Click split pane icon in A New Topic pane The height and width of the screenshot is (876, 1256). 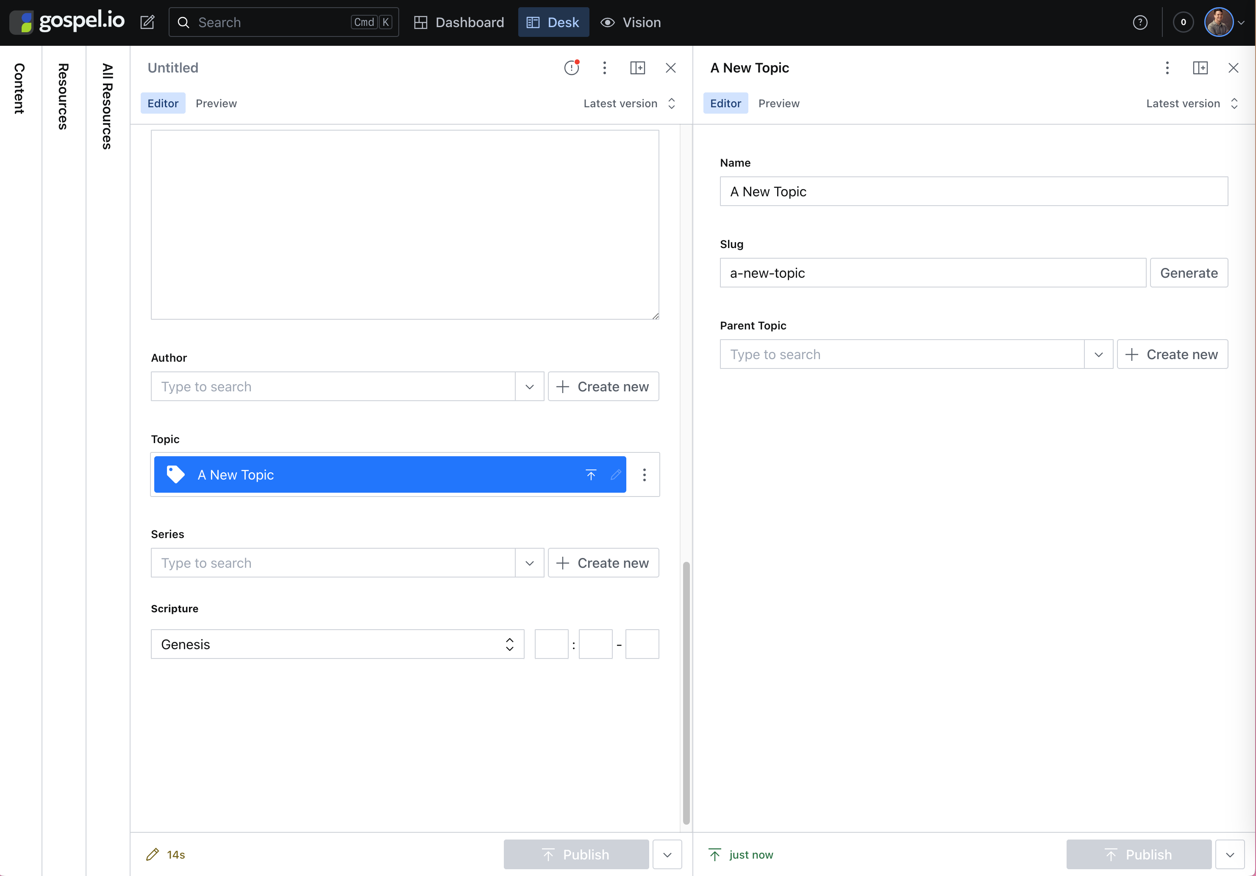point(1200,67)
